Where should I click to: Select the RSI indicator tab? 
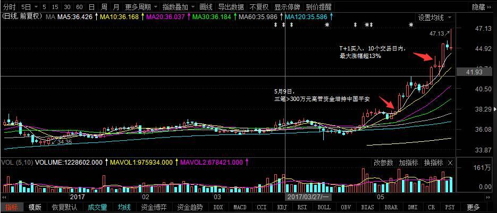click(x=302, y=207)
